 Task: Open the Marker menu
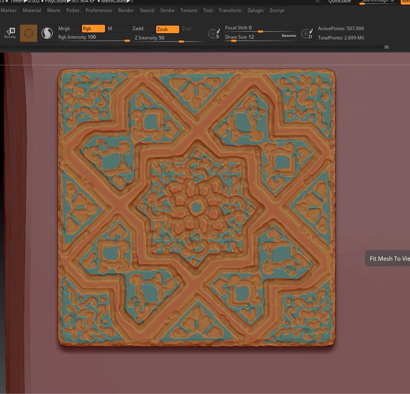click(8, 10)
